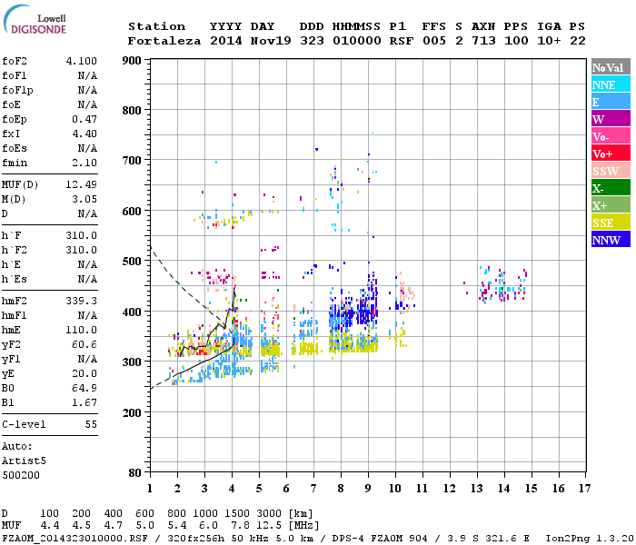Click the RSF program value
Image resolution: width=636 pixels, height=545 pixels.
pos(402,41)
